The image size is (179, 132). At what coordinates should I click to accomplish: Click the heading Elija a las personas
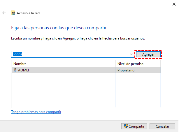click(59, 28)
